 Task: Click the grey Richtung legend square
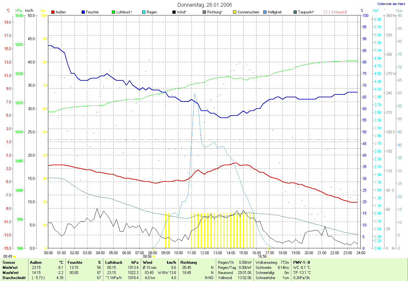[x=204, y=12]
